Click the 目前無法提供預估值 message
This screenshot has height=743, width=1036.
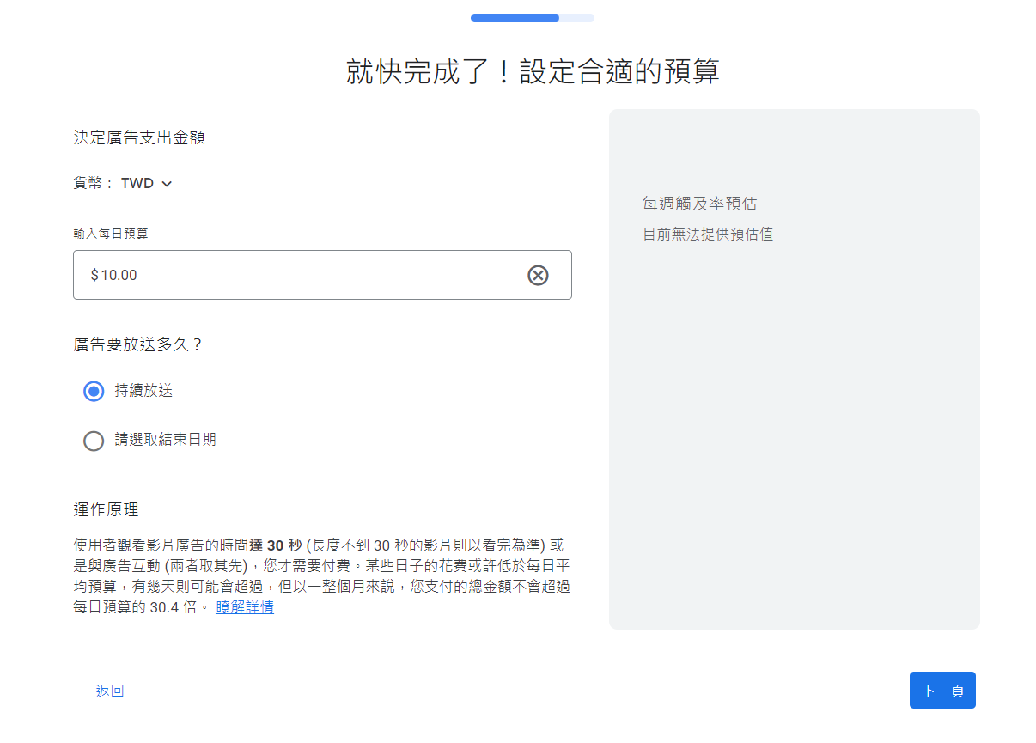(x=708, y=234)
